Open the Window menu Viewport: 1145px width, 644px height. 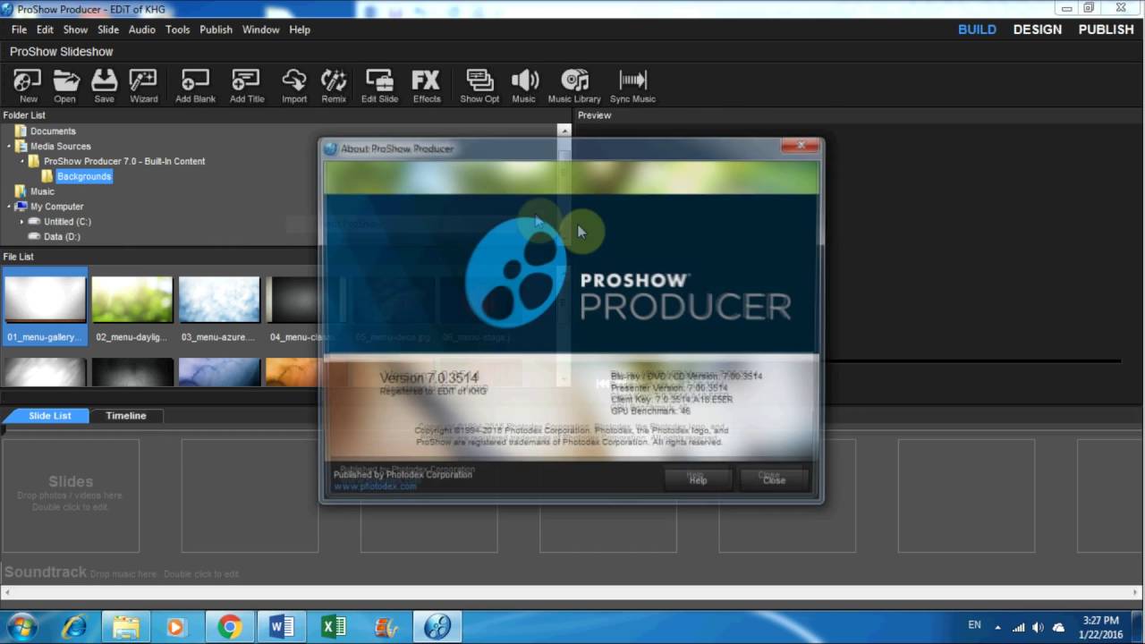point(260,30)
